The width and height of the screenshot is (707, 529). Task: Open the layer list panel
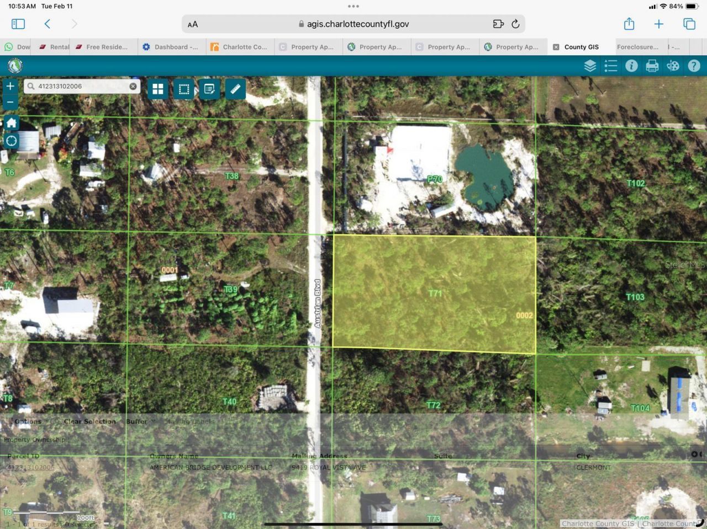589,66
